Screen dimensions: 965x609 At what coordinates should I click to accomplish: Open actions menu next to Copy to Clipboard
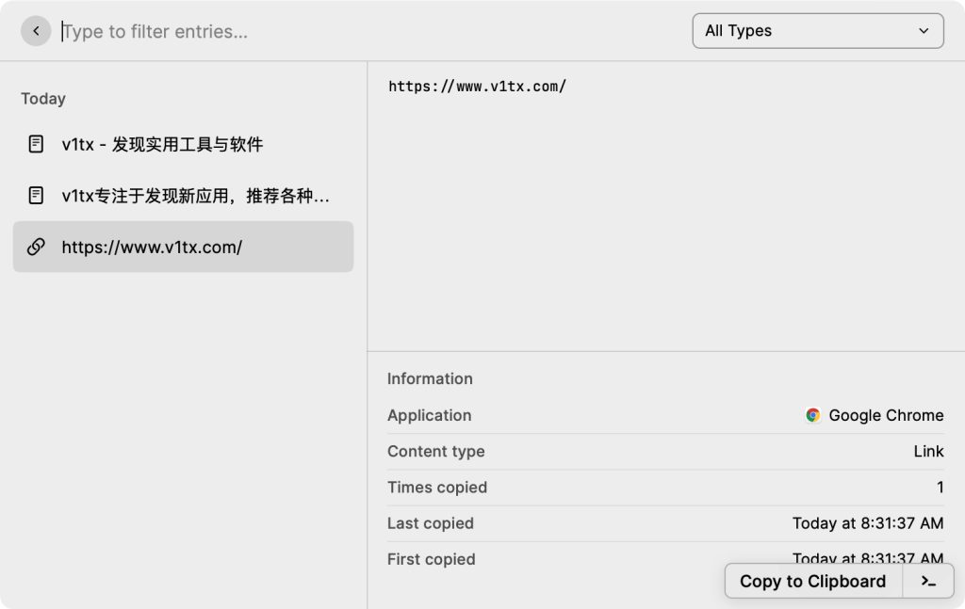(928, 581)
